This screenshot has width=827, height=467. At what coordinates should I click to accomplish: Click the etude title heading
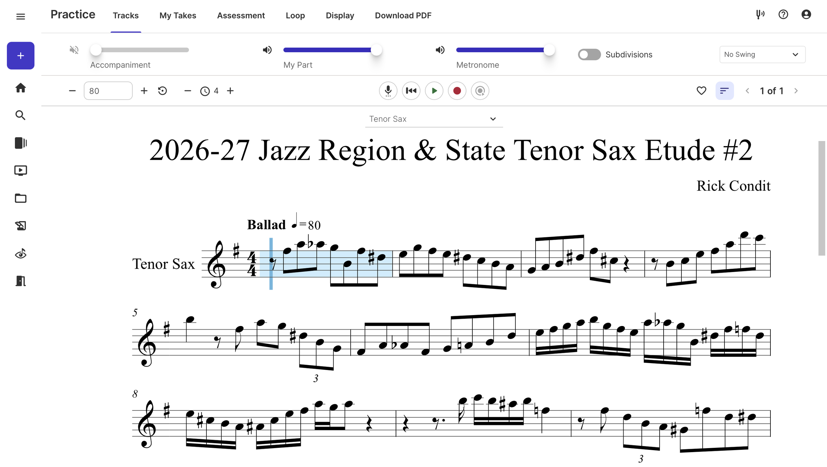pyautogui.click(x=451, y=151)
